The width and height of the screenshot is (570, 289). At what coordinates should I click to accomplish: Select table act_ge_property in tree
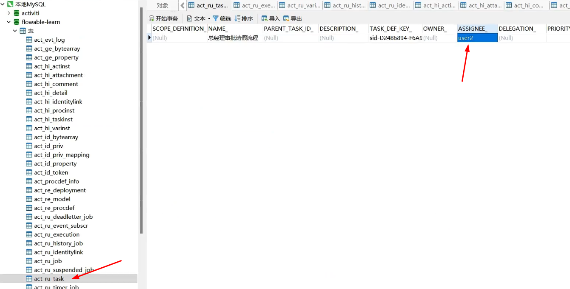56,57
